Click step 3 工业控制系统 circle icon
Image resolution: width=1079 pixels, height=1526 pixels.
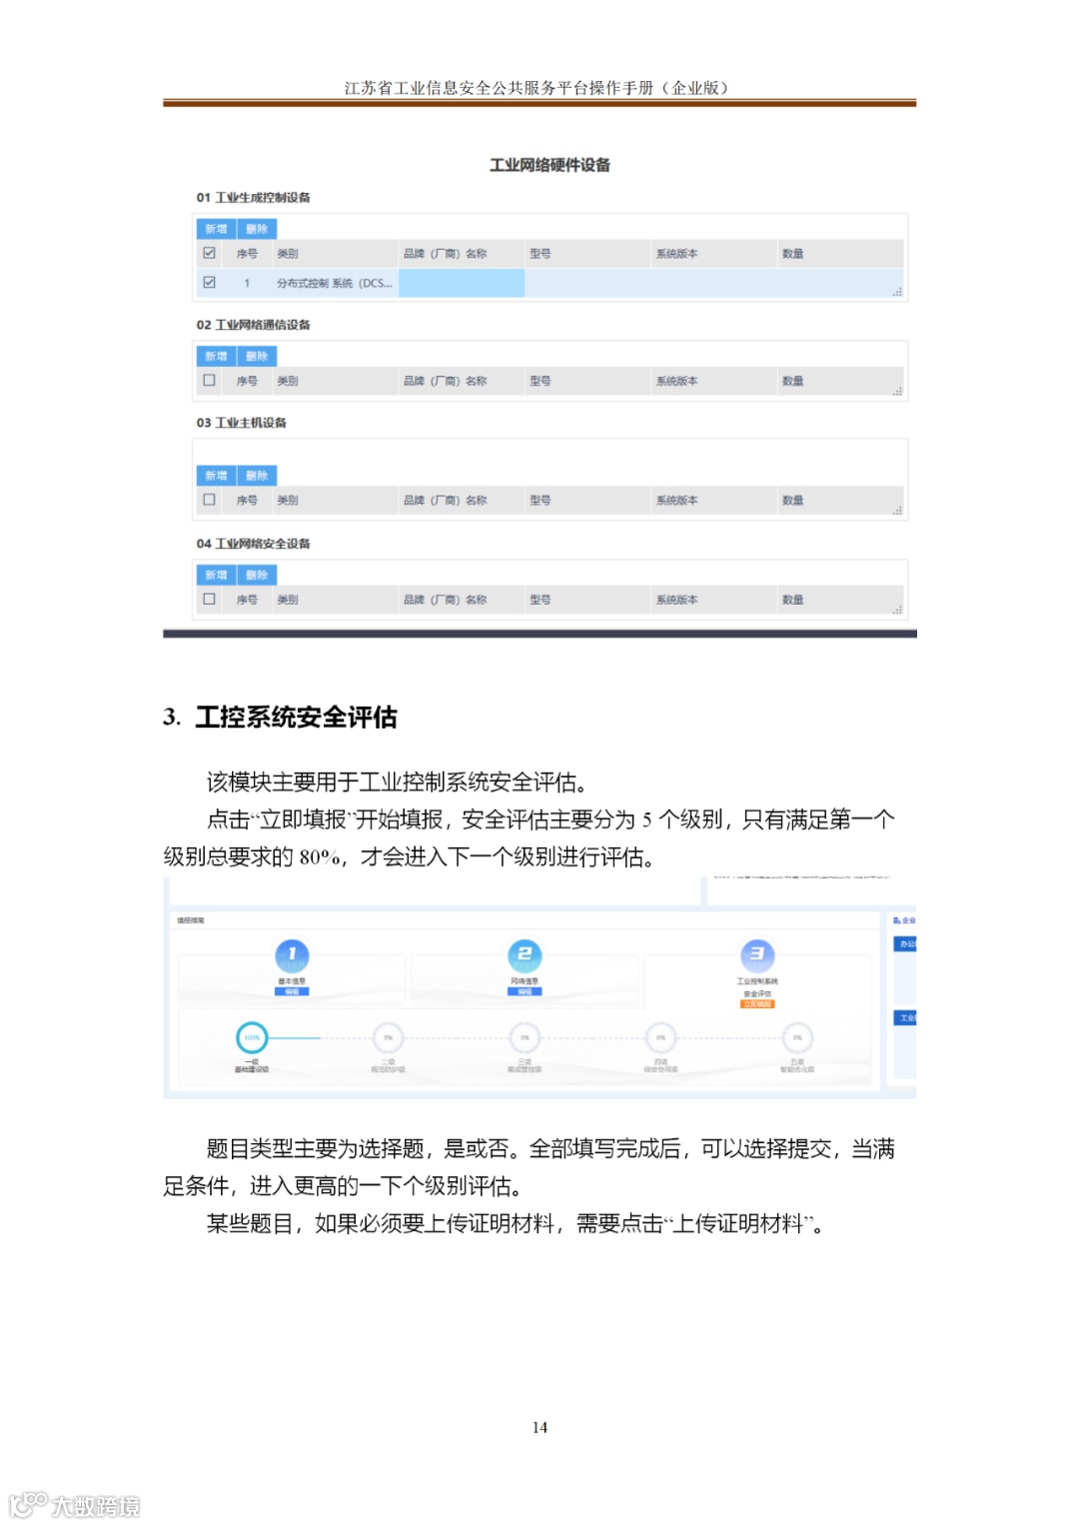pyautogui.click(x=757, y=955)
